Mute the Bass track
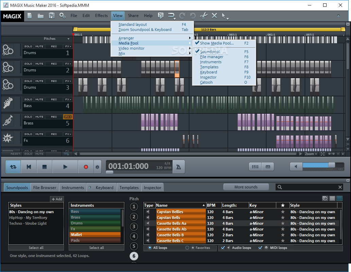351x272 pixels. 39,100
